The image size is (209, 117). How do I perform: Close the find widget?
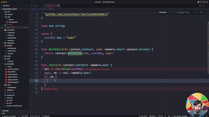[204, 12]
